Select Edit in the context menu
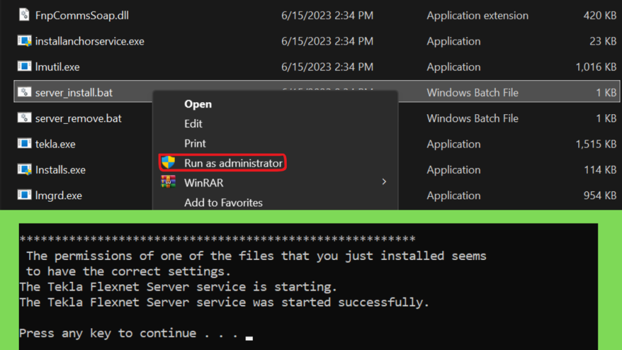Screen dimensions: 622x350 pyautogui.click(x=193, y=124)
